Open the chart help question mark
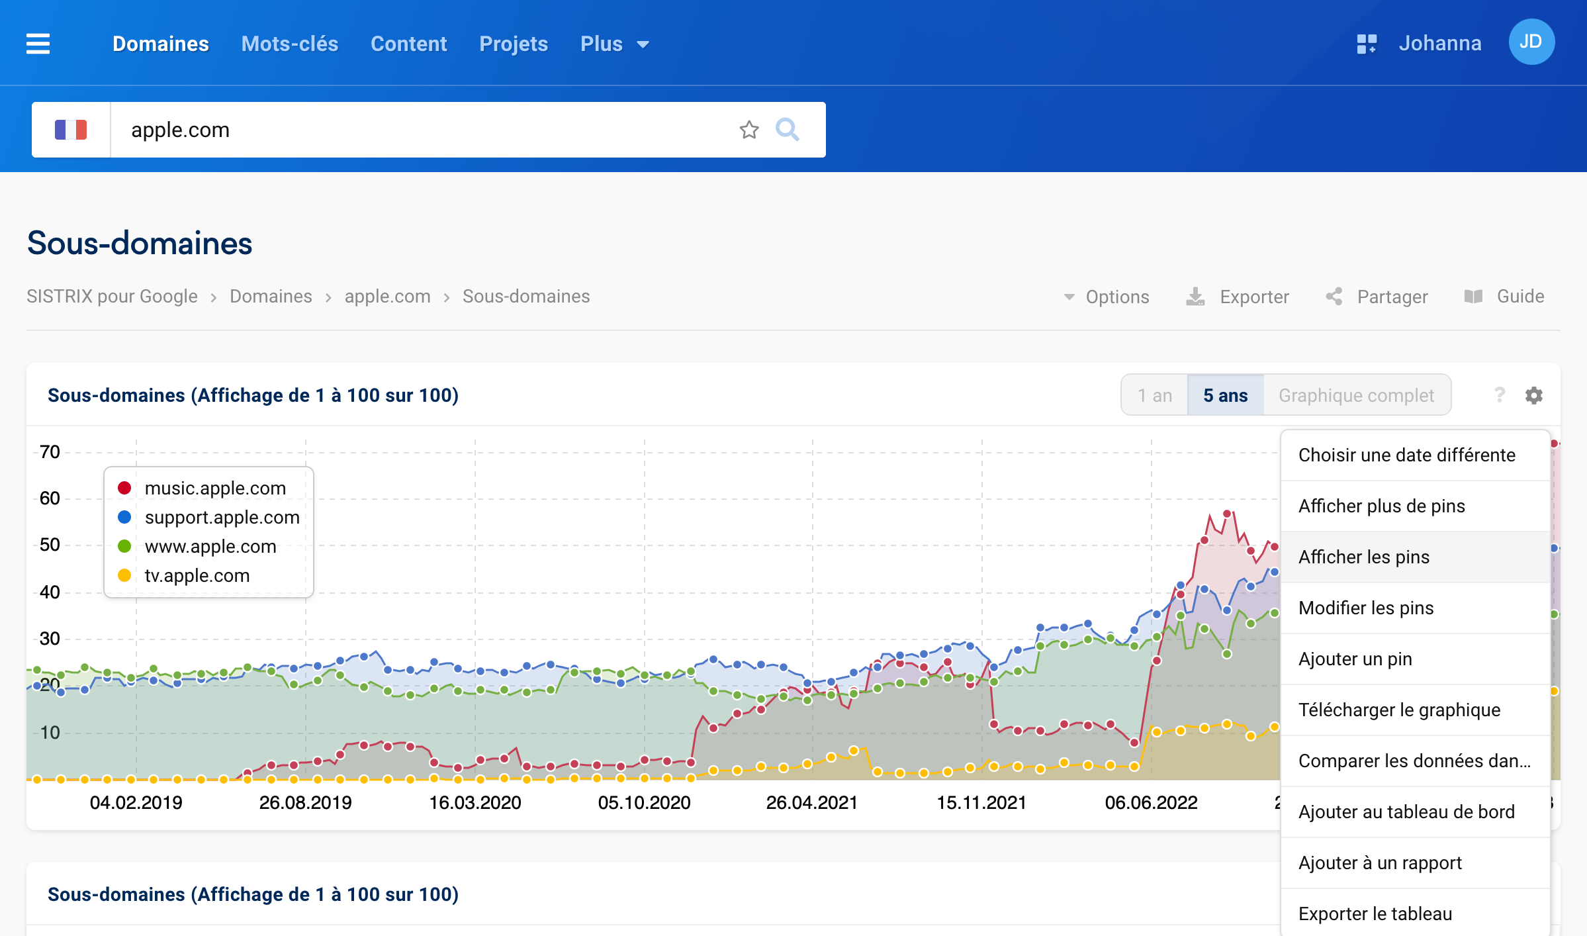Viewport: 1587px width, 936px height. pos(1500,395)
